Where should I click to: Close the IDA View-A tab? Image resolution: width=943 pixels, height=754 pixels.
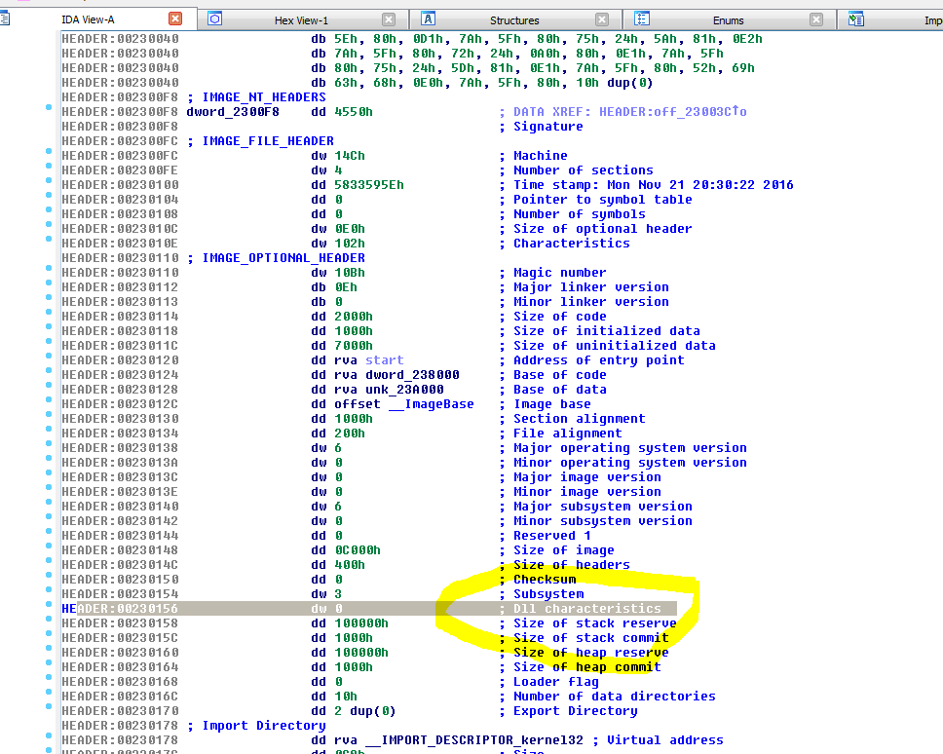point(175,19)
